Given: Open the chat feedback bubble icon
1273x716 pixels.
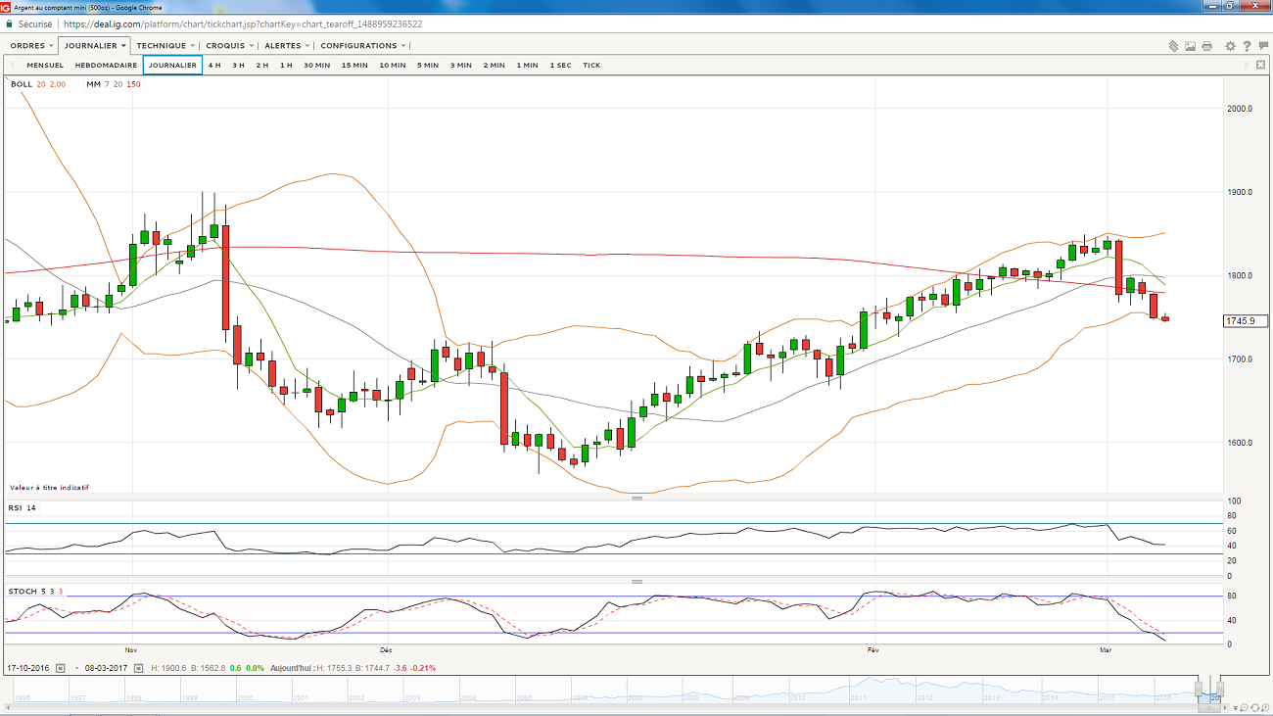Looking at the screenshot, I should [x=1262, y=46].
